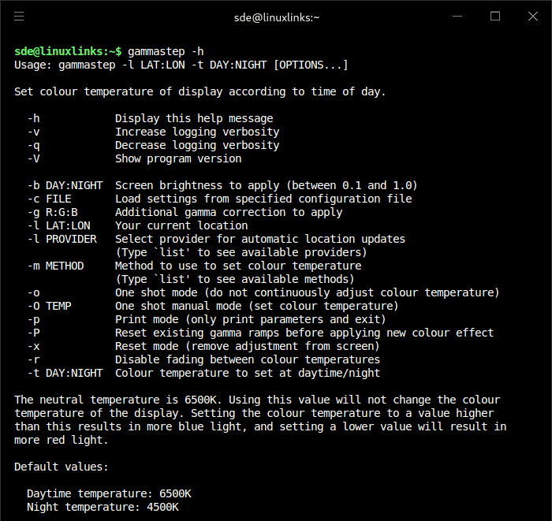
Task: Click 'Reset mode (remove adjustment from screen)'
Action: (248, 346)
